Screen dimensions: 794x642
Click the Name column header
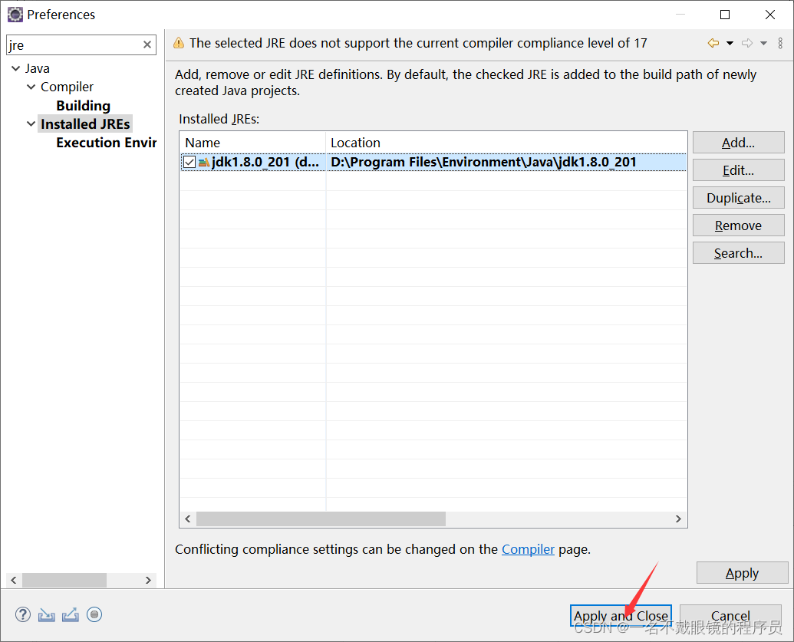[252, 143]
